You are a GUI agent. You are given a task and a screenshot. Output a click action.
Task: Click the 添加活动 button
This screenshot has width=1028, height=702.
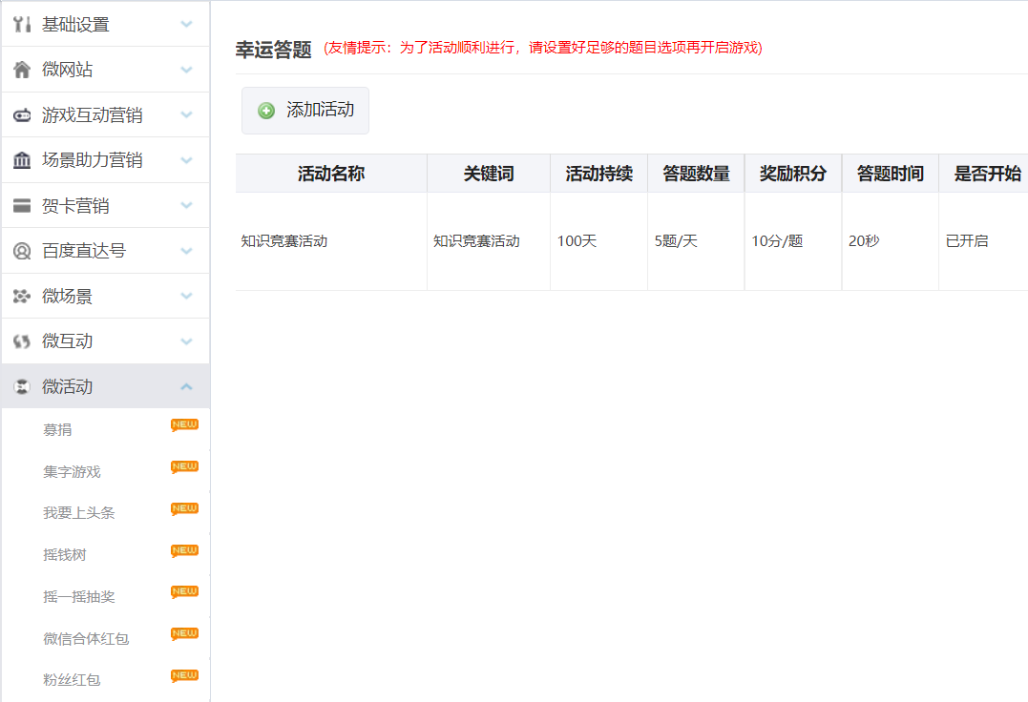[305, 111]
